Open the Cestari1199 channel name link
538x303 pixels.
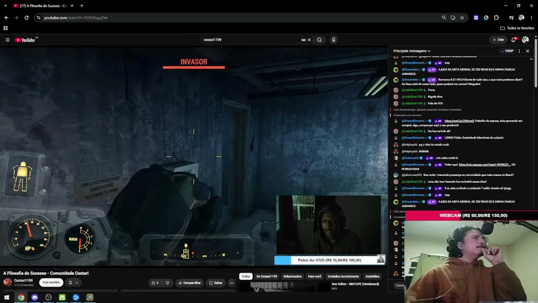(x=24, y=281)
